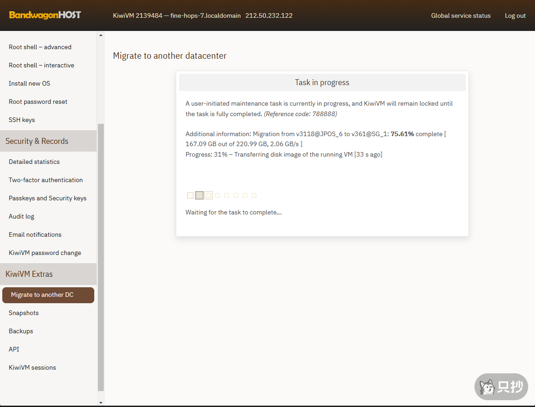The height and width of the screenshot is (407, 535).
Task: Click the BandwagonHOST logo
Action: pyautogui.click(x=45, y=15)
